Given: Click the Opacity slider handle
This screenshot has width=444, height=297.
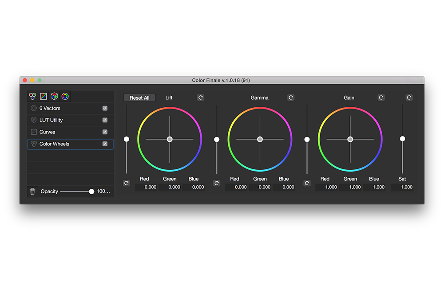Looking at the screenshot, I should pyautogui.click(x=91, y=191).
